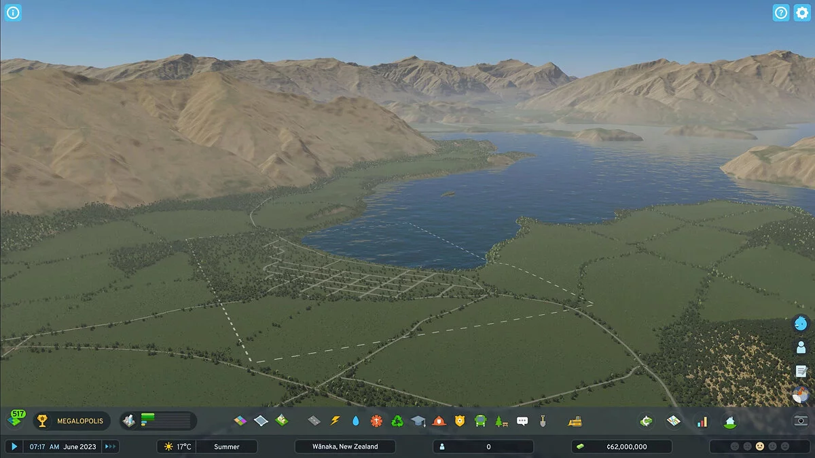
Task: Open the Roads building menu
Action: click(314, 421)
